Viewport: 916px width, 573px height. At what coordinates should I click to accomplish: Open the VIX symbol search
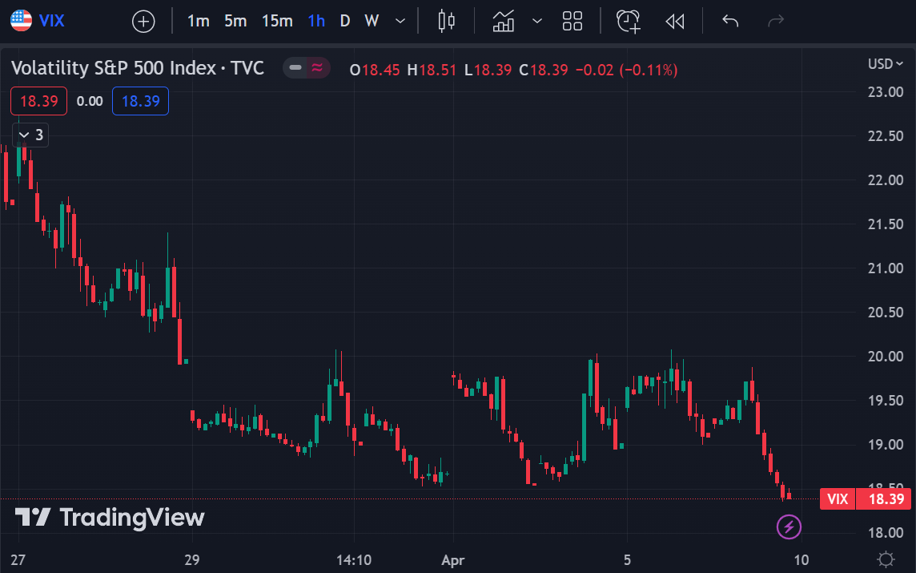point(51,21)
